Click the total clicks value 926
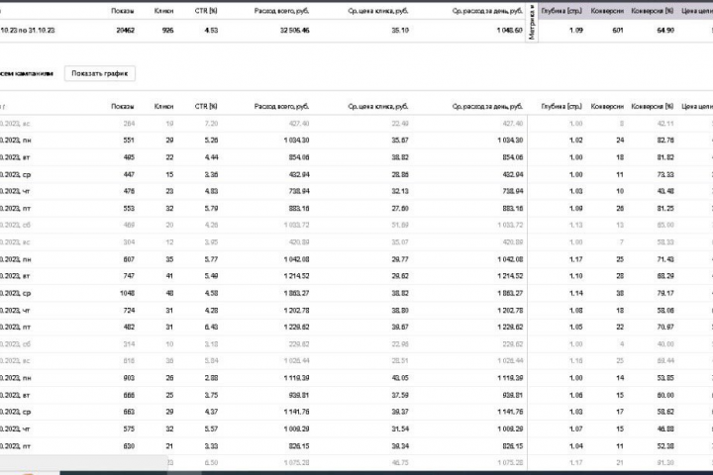The image size is (713, 475). 167,31
